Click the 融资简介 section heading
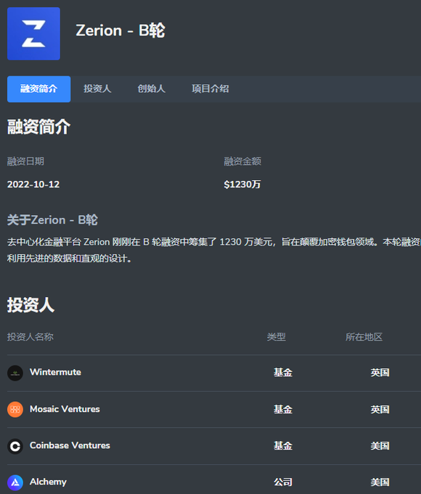The height and width of the screenshot is (494, 421). click(x=38, y=126)
